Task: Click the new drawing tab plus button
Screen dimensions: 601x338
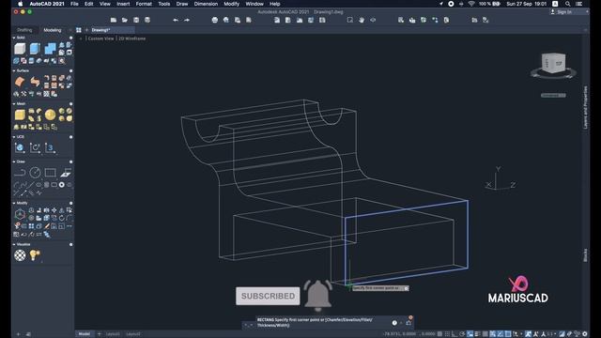Action: pyautogui.click(x=86, y=30)
